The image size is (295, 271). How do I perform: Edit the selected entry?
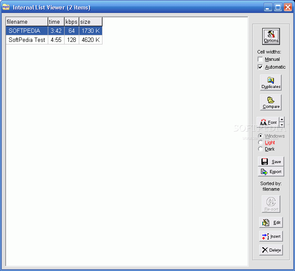[271, 222]
